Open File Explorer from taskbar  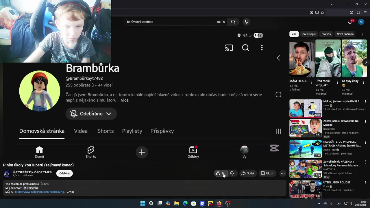[177, 203]
